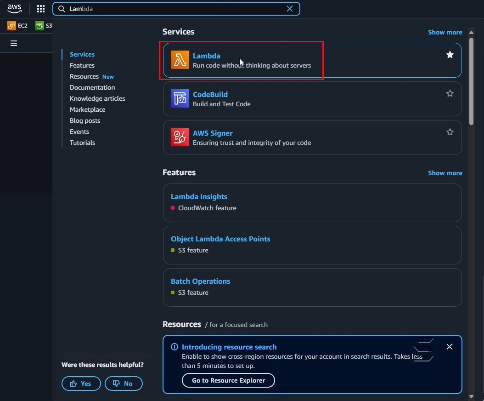The image size is (484, 401).
Task: Click the Introducing resource search heading
Action: coord(229,347)
